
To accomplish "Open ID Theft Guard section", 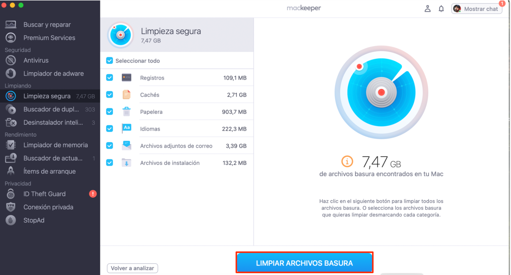I will click(x=50, y=194).
